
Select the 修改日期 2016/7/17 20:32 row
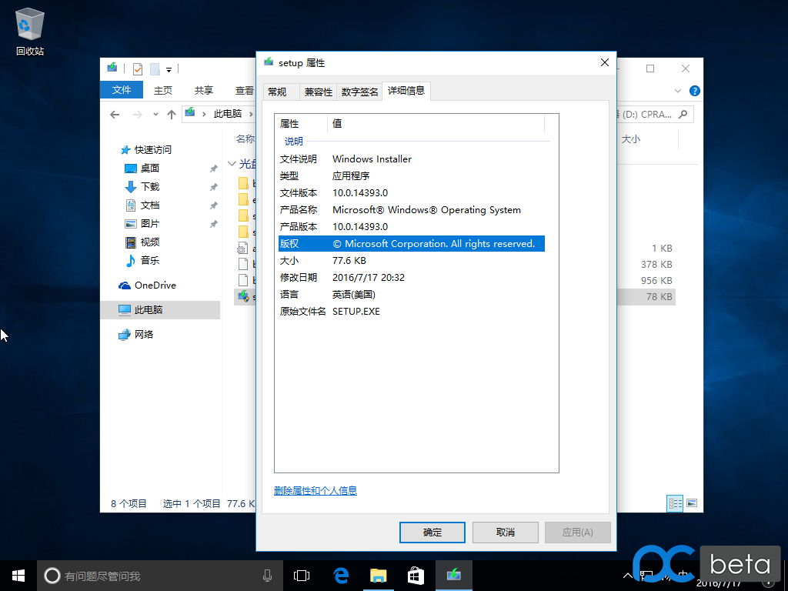click(x=412, y=277)
